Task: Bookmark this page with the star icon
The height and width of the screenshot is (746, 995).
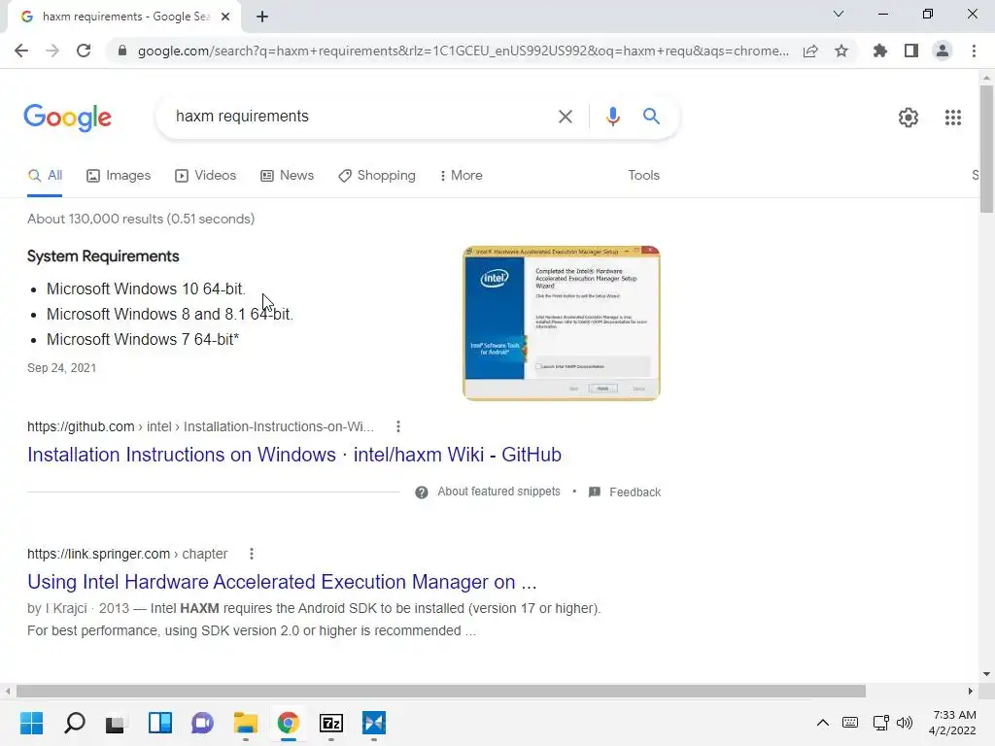Action: [841, 51]
